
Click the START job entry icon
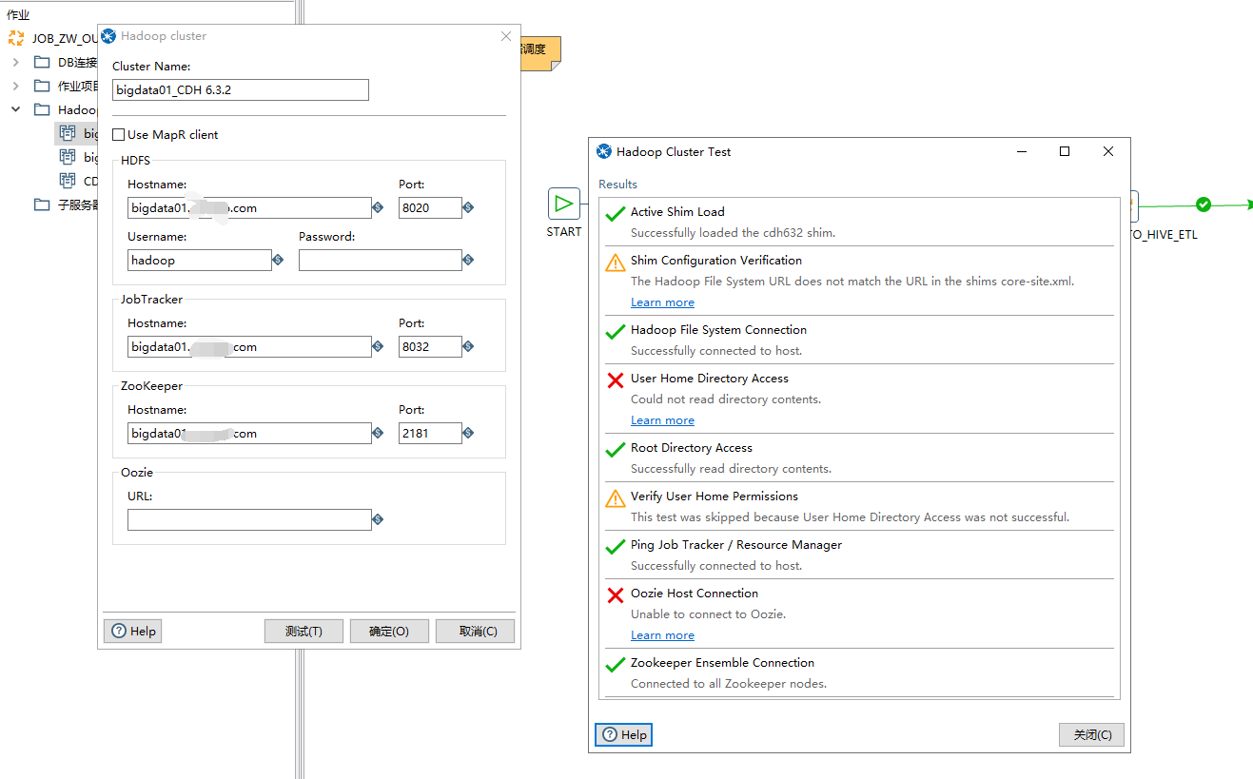[563, 204]
